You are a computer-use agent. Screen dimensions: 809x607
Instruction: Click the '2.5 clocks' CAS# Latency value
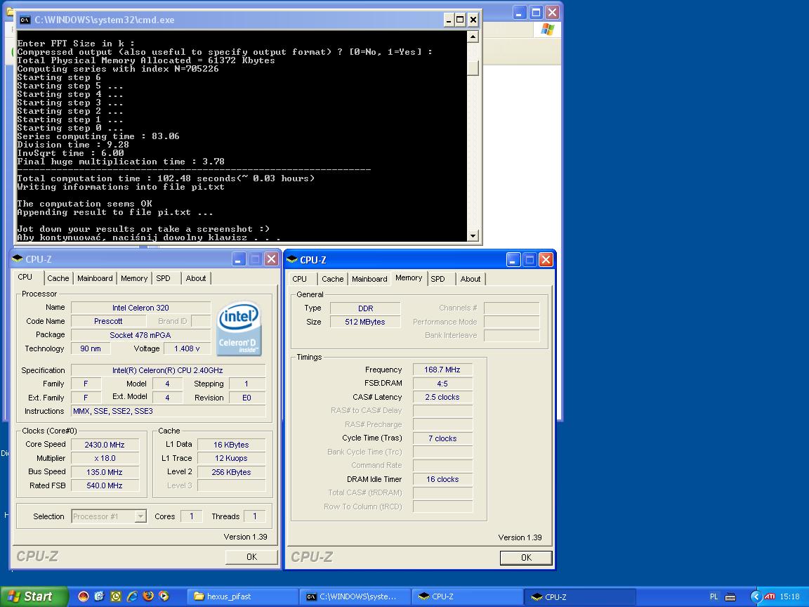click(x=442, y=397)
